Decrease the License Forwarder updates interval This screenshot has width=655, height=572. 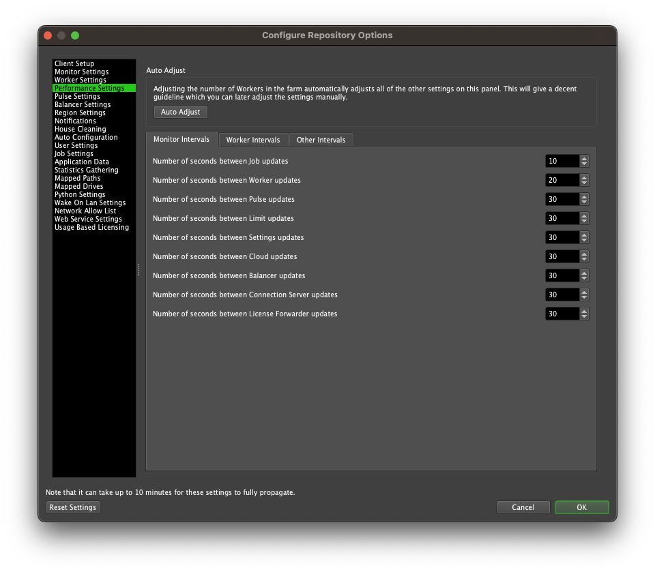(584, 317)
